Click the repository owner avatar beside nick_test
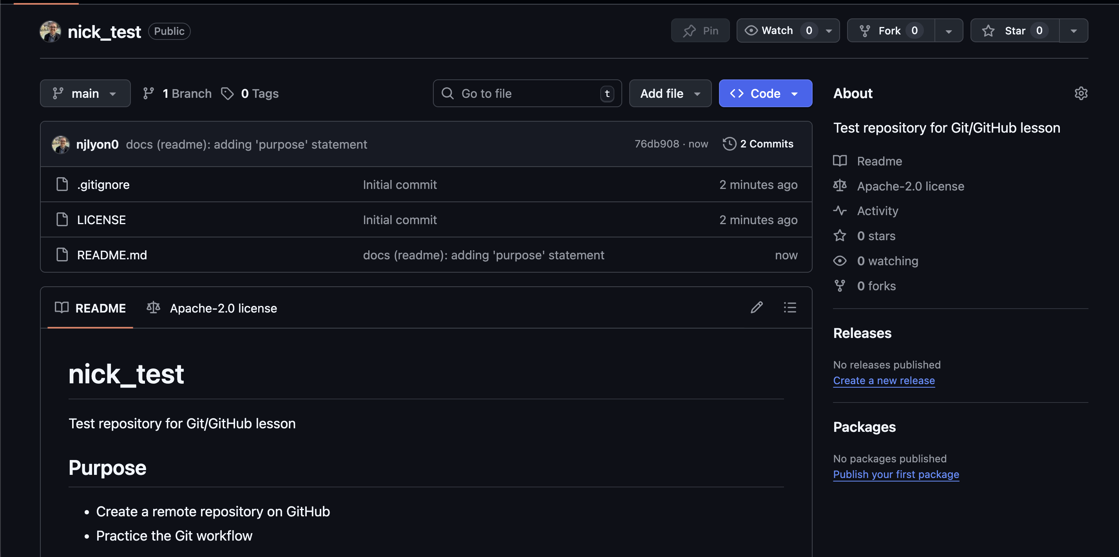This screenshot has height=557, width=1119. 51,31
